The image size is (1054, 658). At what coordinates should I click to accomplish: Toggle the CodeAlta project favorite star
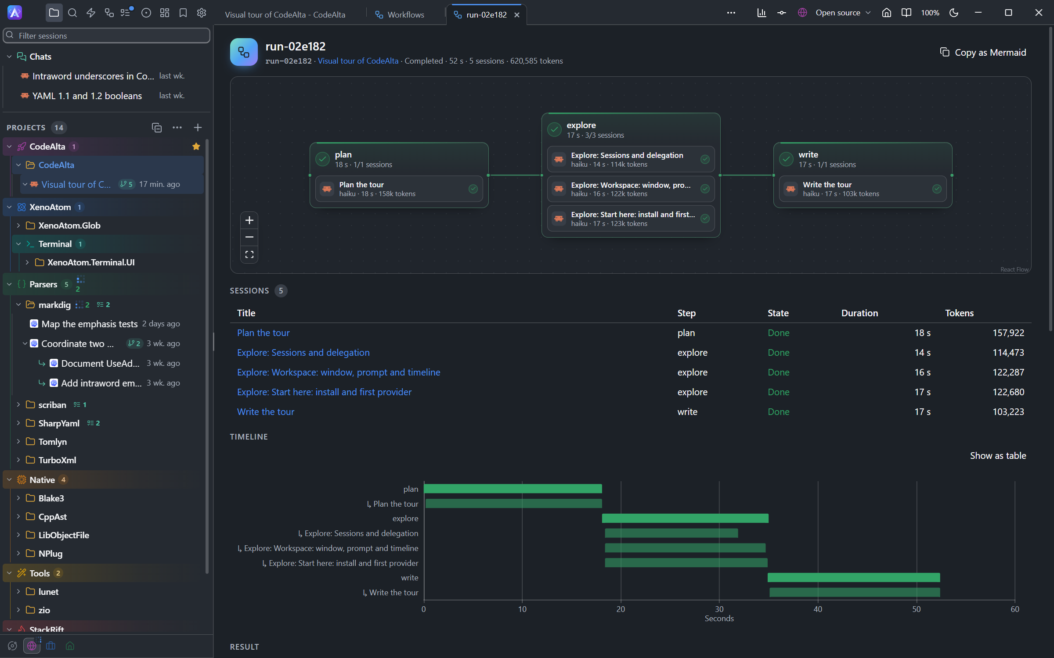click(x=196, y=147)
